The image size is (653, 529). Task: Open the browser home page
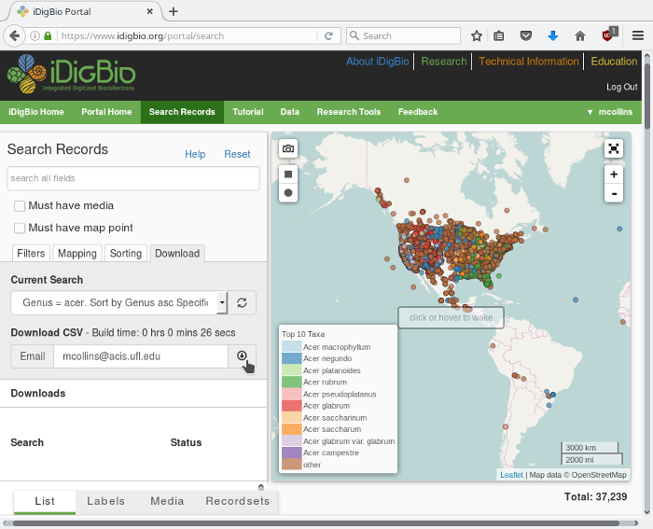579,35
